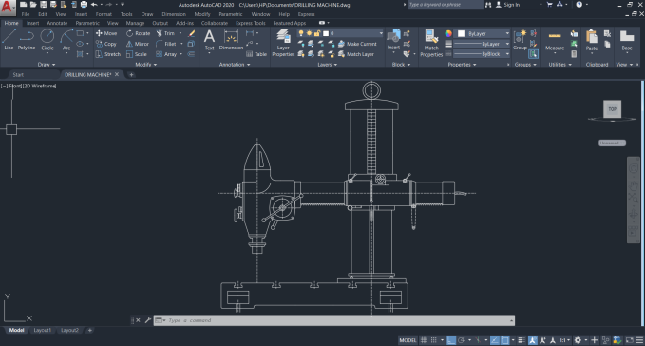Toggle snap mode in status bar

[x=433, y=340]
